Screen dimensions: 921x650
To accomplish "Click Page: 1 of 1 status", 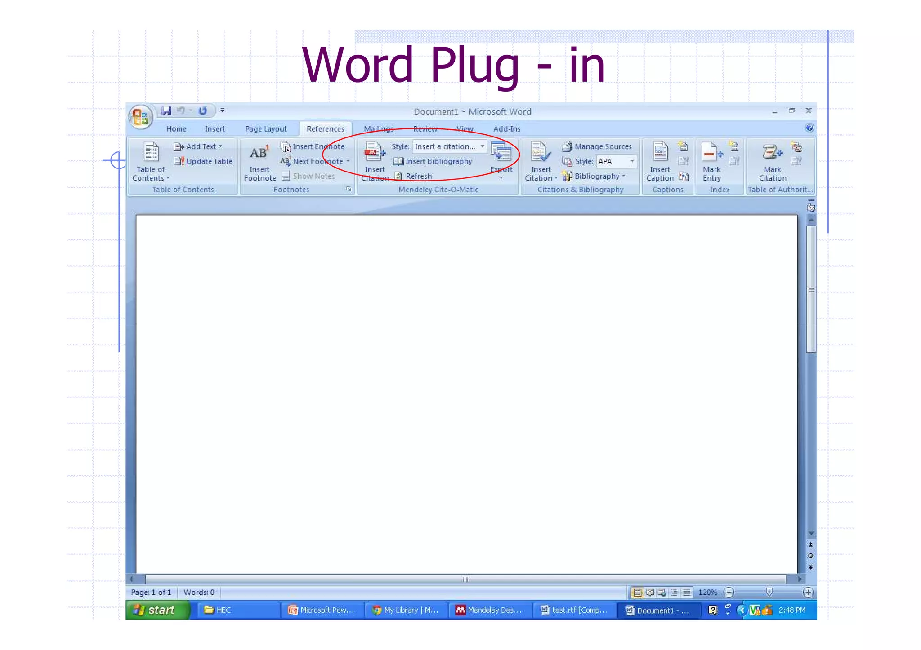I will [151, 593].
